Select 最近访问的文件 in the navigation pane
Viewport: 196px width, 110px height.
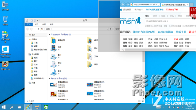[x=39, y=50]
